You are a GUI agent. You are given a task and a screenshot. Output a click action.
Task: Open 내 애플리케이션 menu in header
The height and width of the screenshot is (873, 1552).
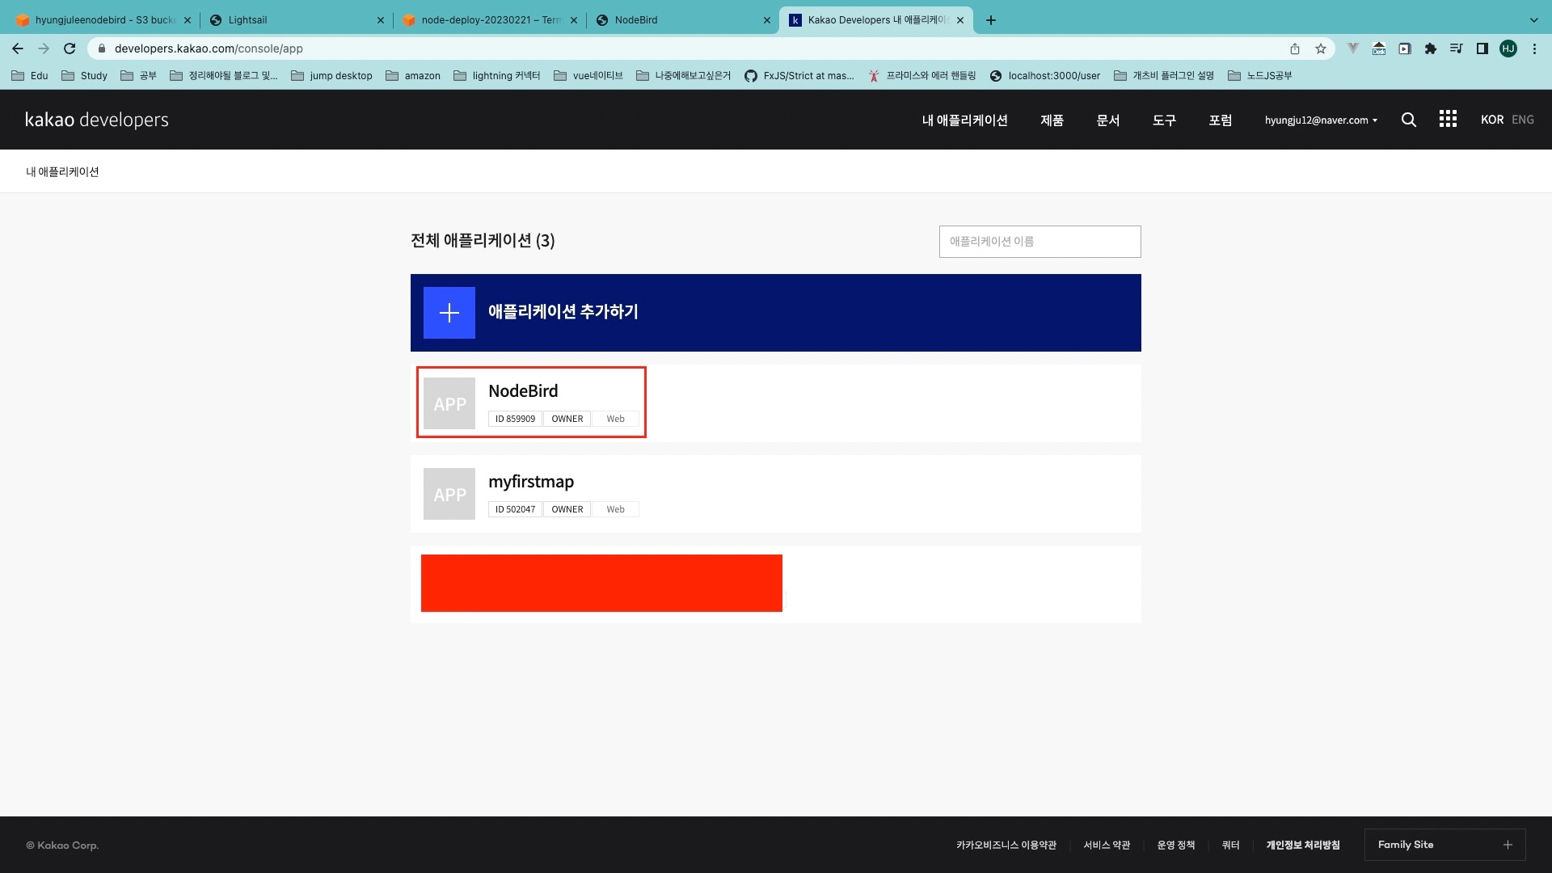[x=964, y=120]
